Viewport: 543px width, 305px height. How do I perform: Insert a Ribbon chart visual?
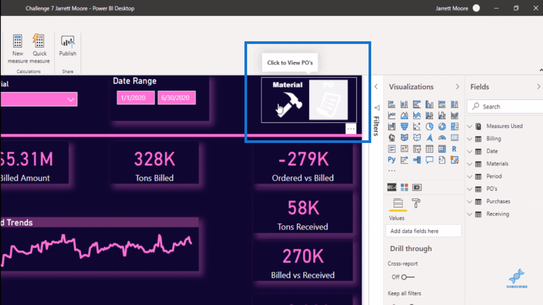[x=454, y=115]
